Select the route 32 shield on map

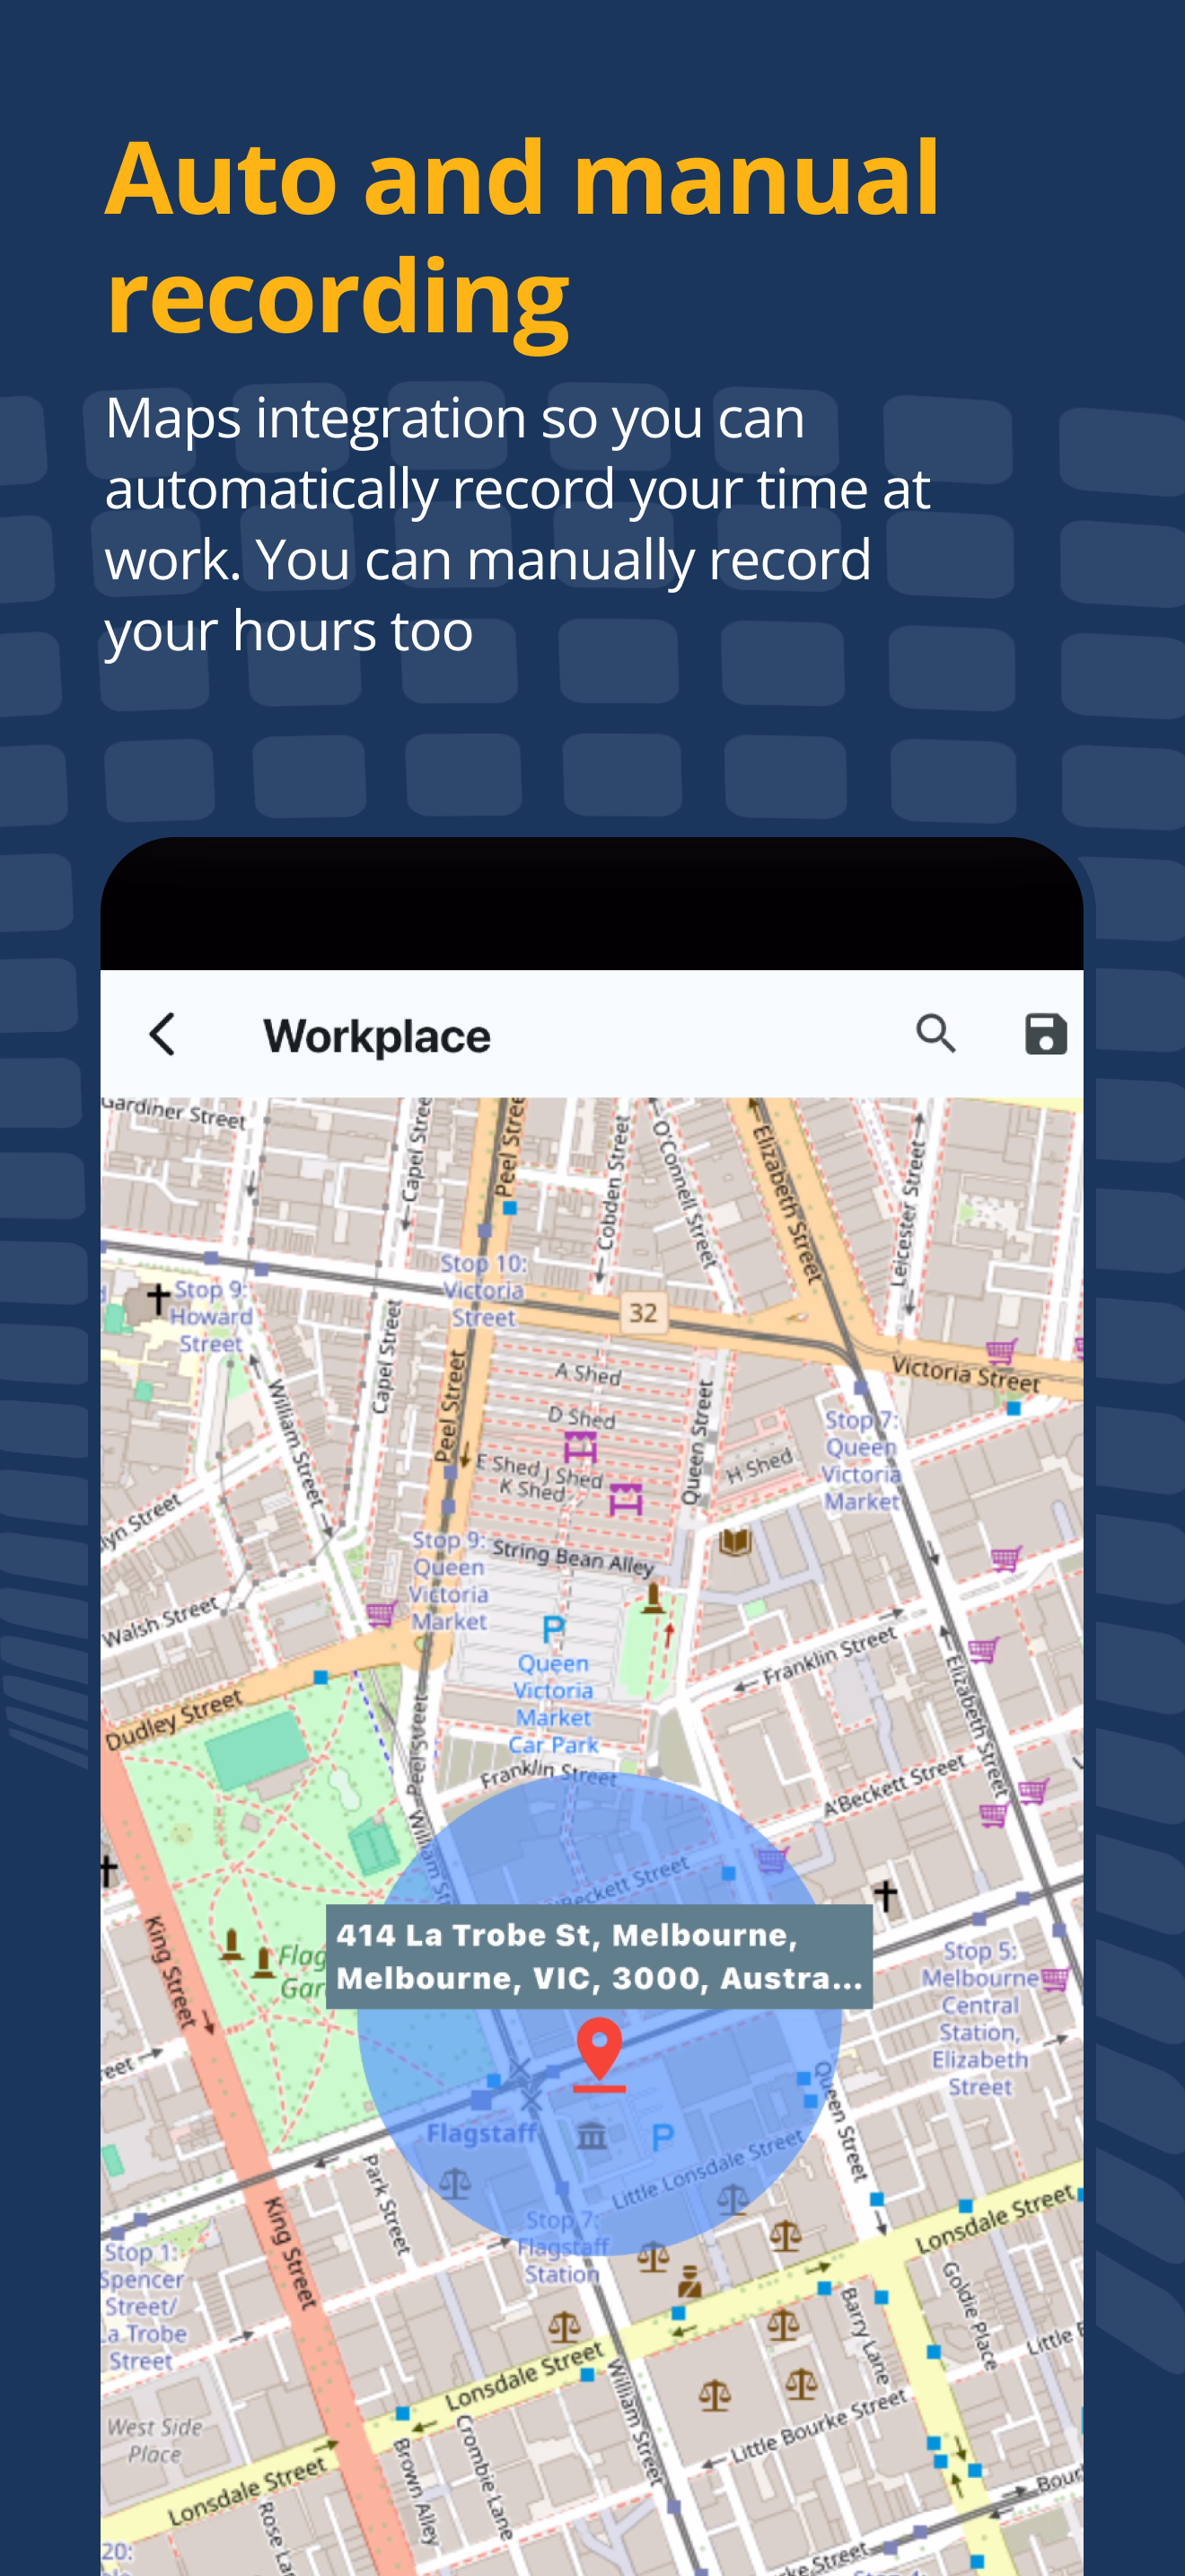click(644, 1312)
